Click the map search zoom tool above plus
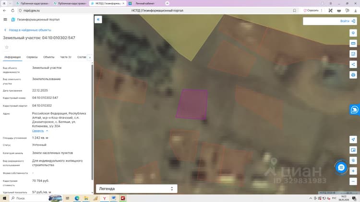This screenshot has height=202, width=360. 353,160
